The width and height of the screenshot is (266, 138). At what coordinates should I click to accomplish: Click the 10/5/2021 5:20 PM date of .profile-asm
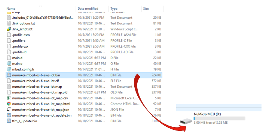(x=91, y=35)
